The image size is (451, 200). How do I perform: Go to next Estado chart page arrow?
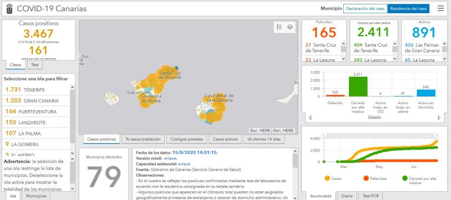[439, 118]
